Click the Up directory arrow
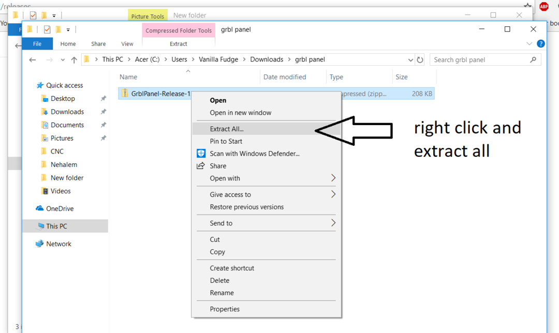559x333 pixels. [x=74, y=60]
